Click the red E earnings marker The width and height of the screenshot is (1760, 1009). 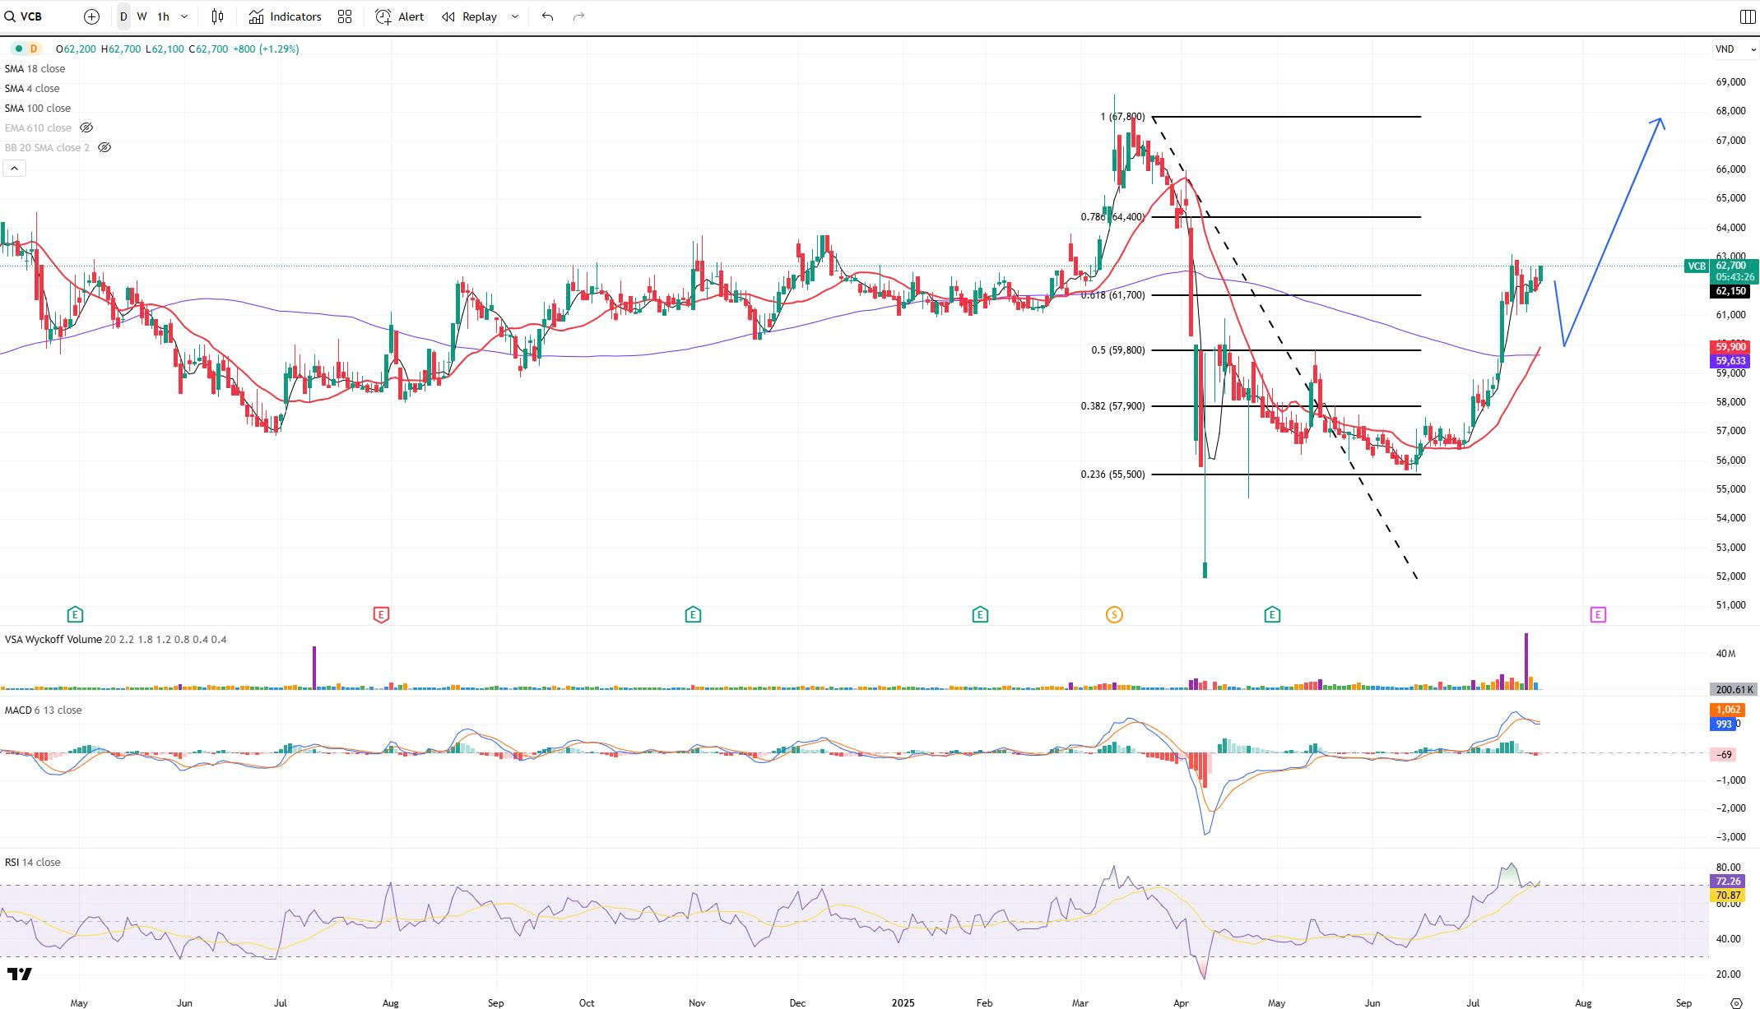coord(381,614)
